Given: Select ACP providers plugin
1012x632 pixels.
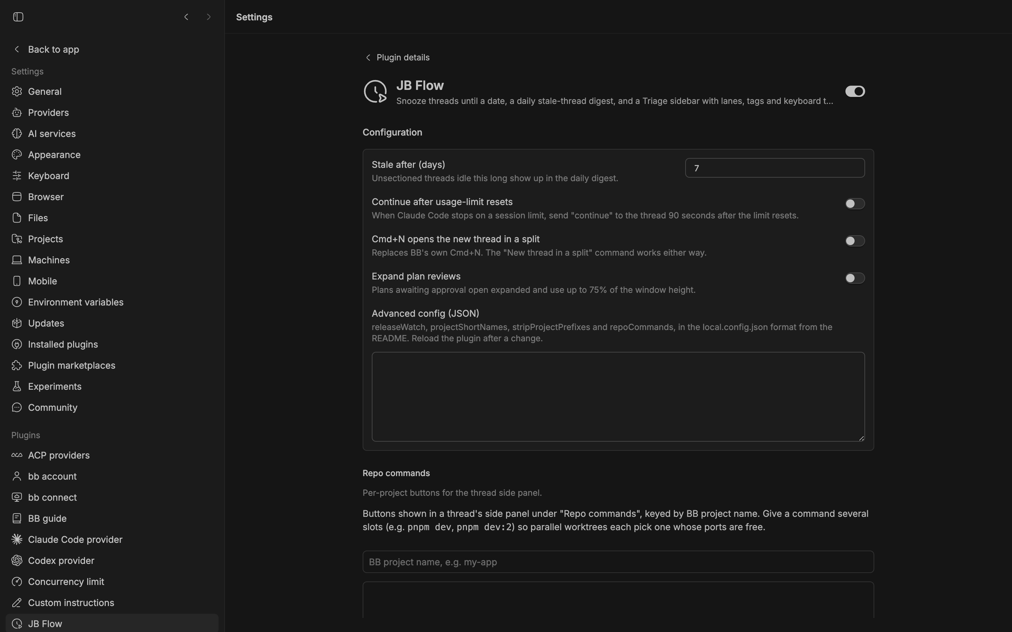Looking at the screenshot, I should coord(112,455).
